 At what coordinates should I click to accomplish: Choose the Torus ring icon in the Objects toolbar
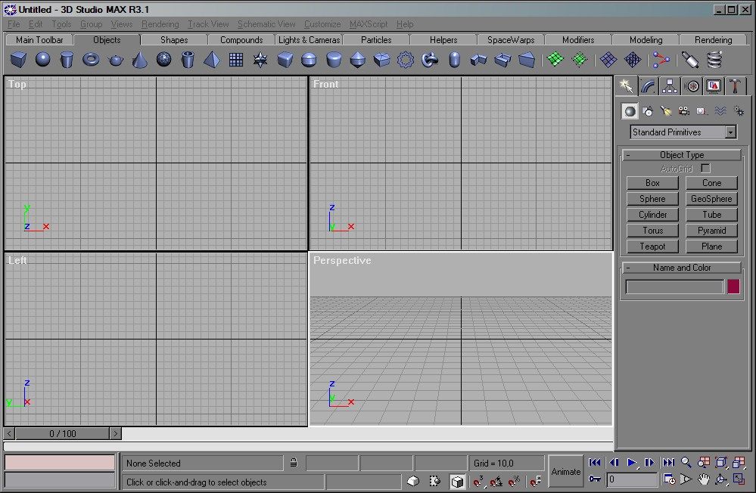[91, 60]
